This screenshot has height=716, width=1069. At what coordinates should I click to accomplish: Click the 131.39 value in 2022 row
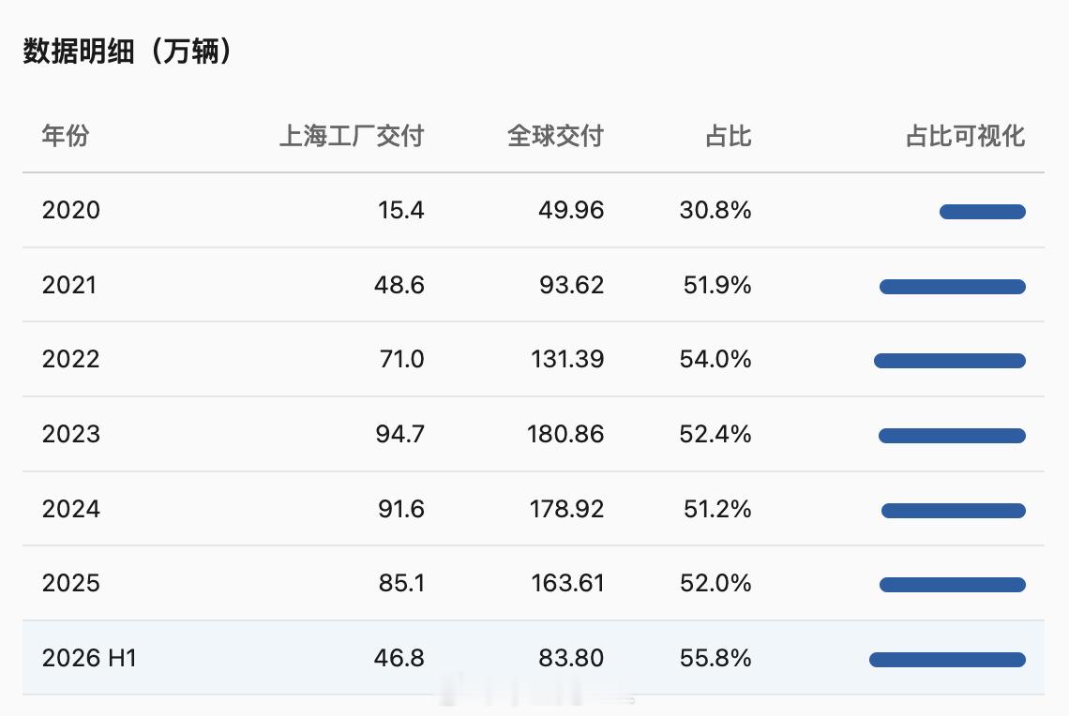(567, 359)
